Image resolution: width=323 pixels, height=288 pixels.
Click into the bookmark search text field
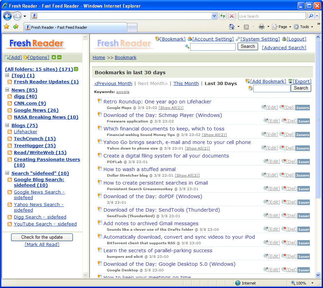coord(272,88)
